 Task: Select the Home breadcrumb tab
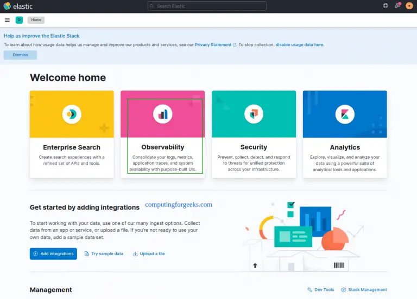(36, 20)
